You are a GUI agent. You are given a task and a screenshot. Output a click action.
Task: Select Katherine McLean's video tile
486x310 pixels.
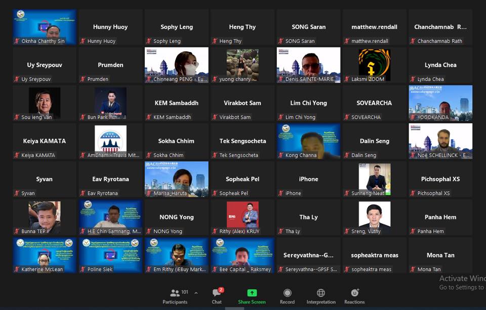click(x=45, y=255)
